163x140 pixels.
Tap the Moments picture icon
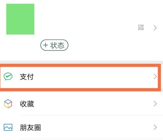click(8, 127)
